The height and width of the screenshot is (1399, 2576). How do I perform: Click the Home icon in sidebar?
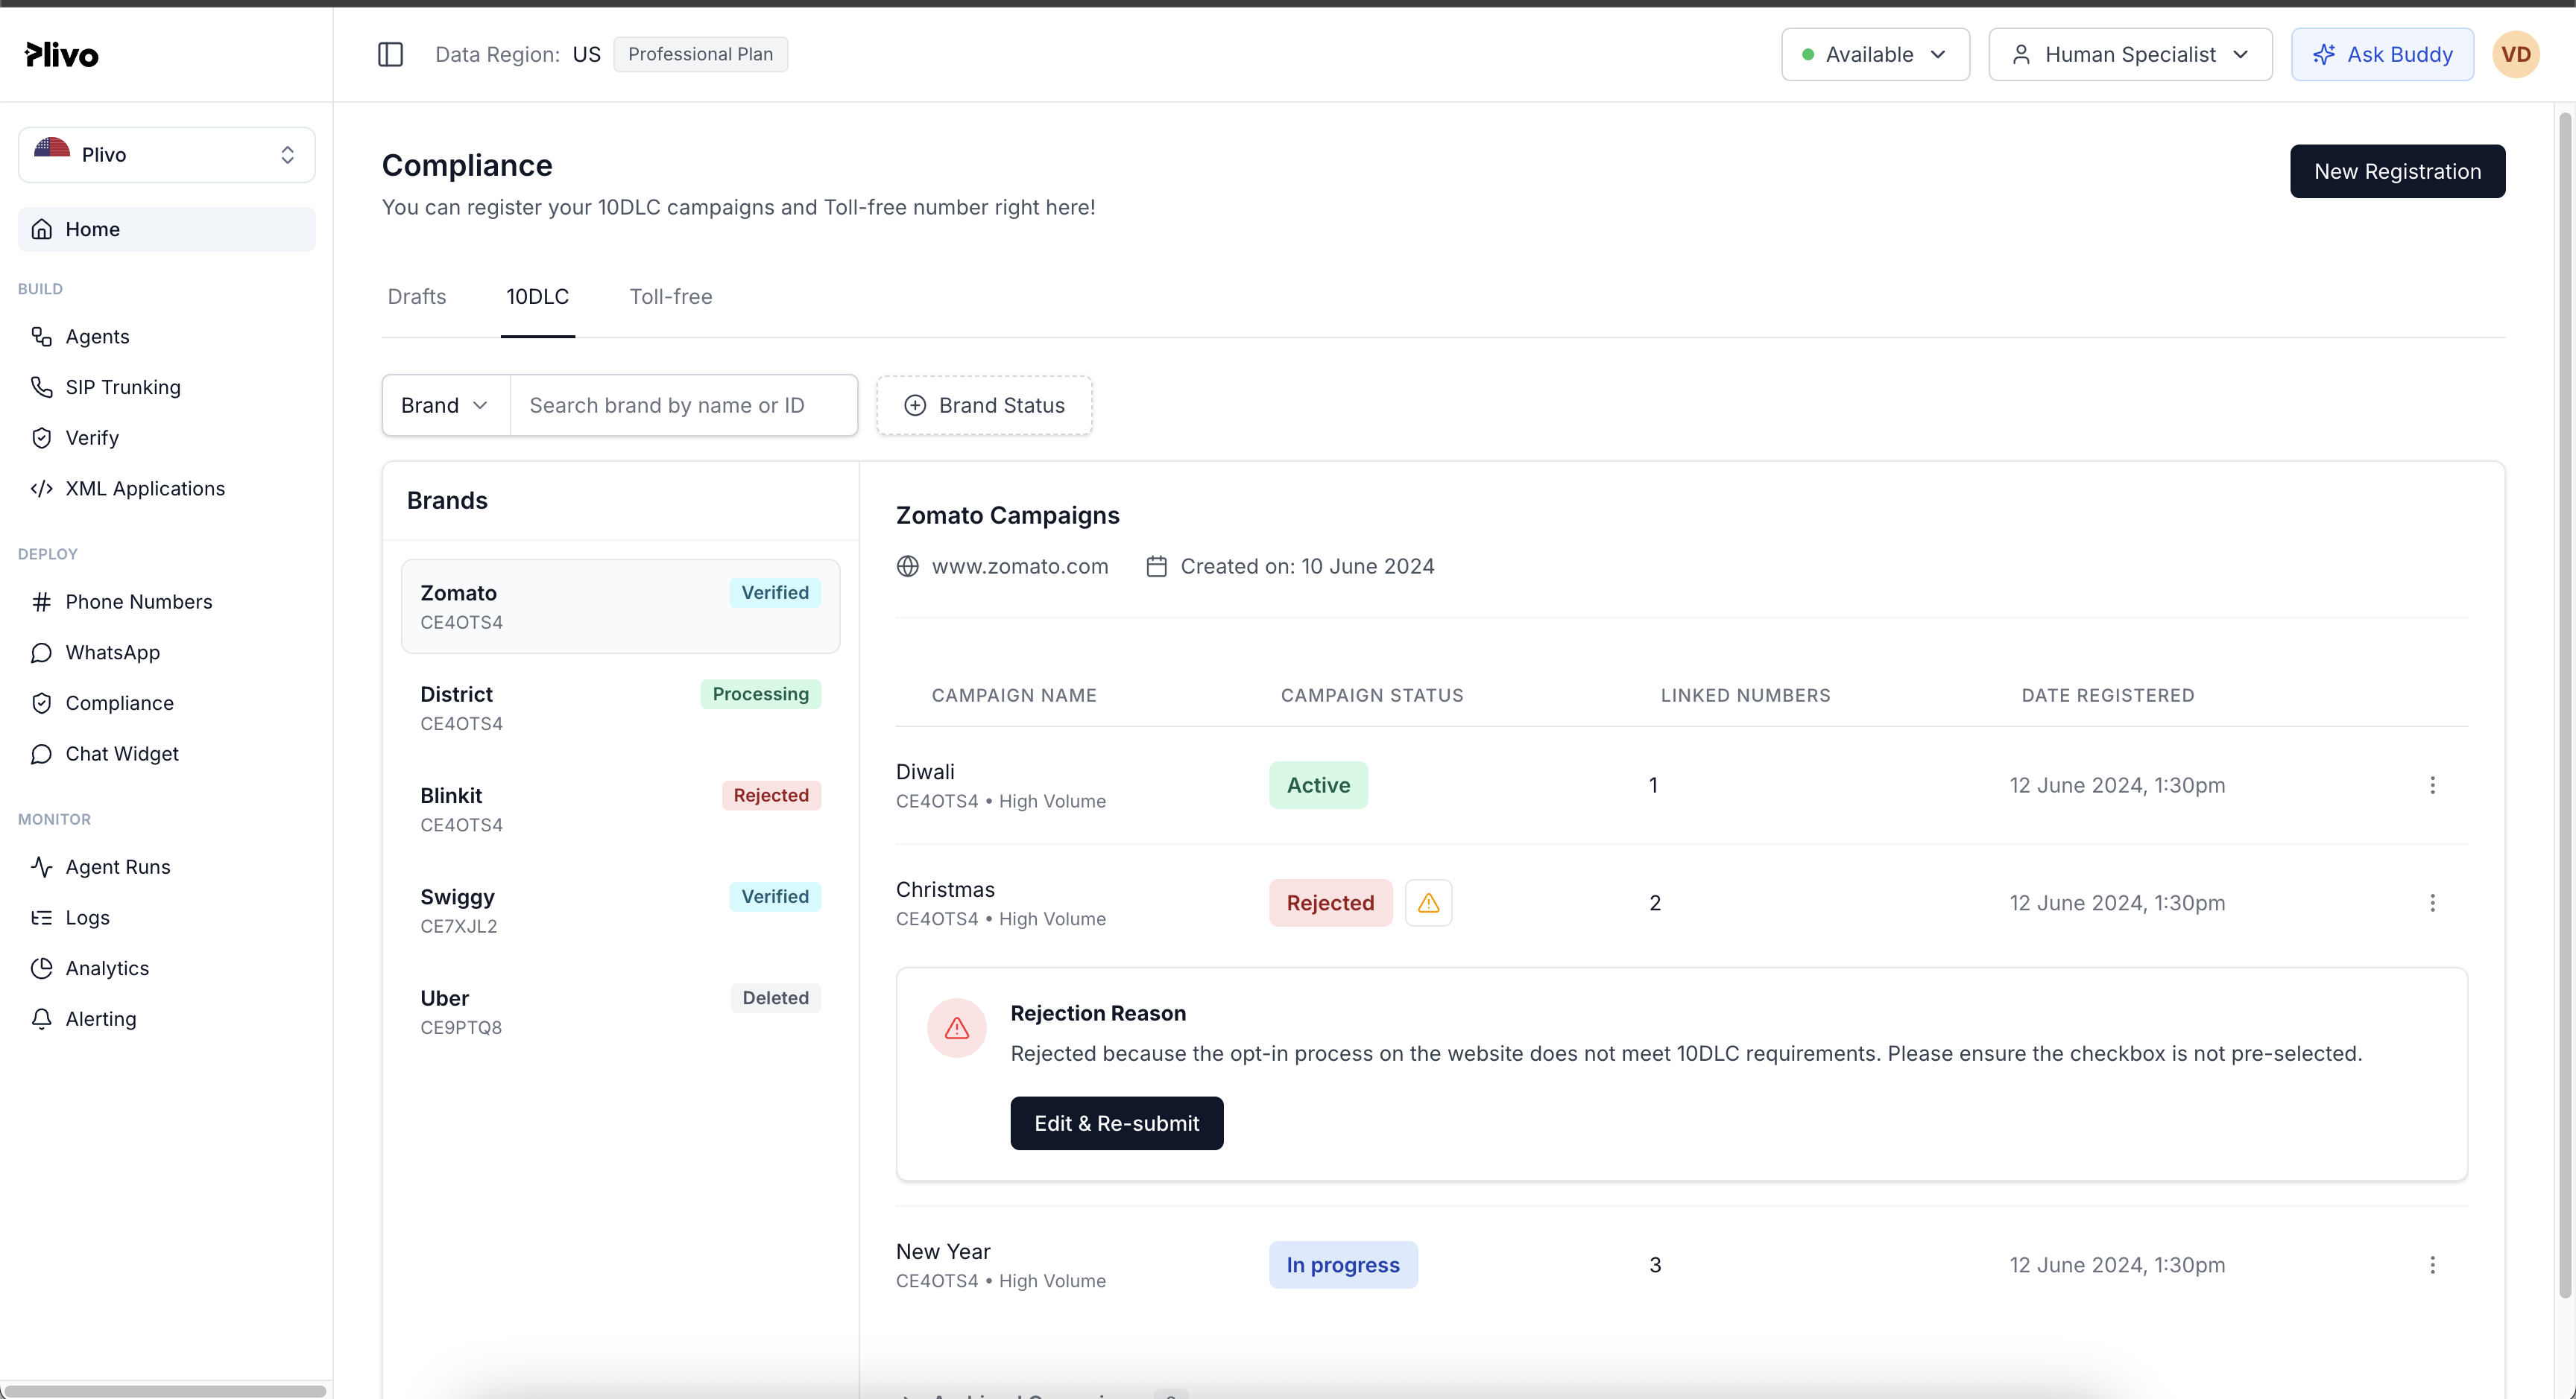[x=41, y=229]
